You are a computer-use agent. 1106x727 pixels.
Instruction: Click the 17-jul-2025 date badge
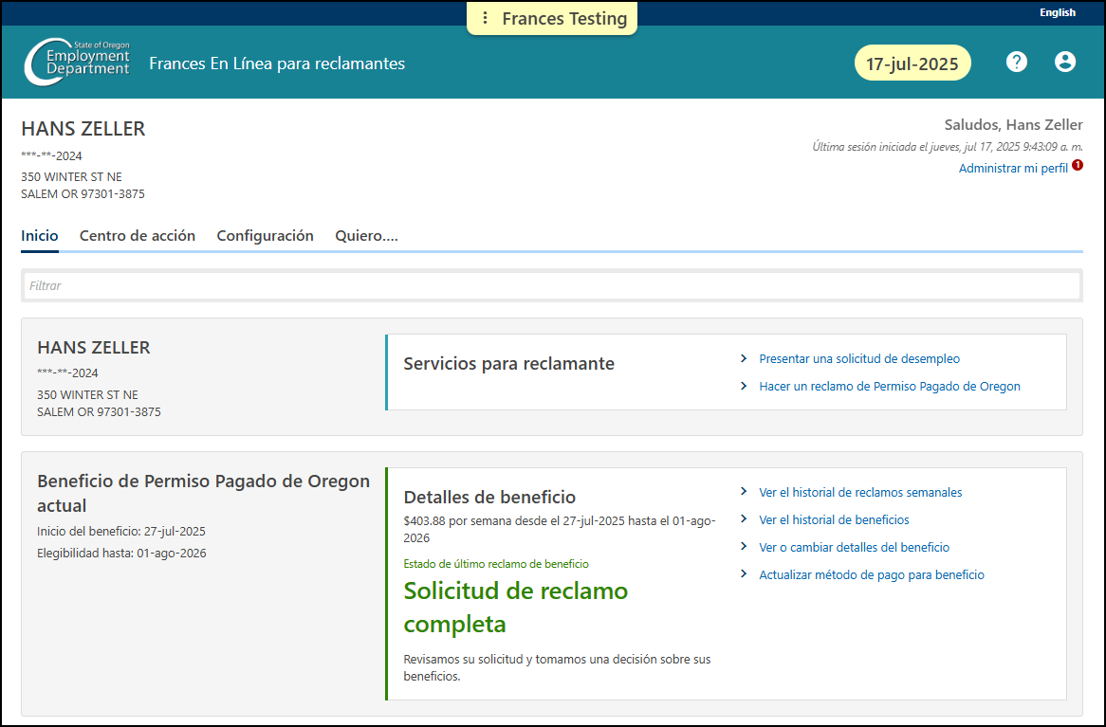pos(912,64)
